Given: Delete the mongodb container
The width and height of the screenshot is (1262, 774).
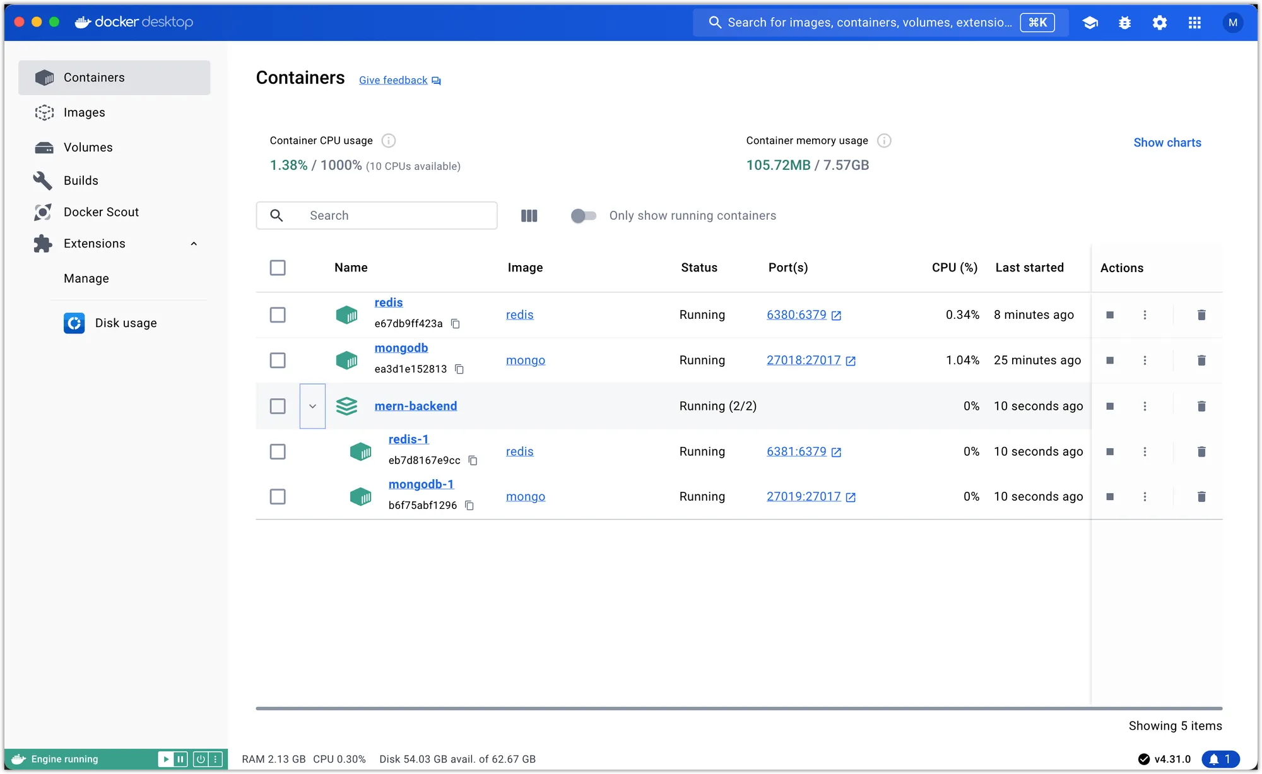Looking at the screenshot, I should [x=1201, y=360].
